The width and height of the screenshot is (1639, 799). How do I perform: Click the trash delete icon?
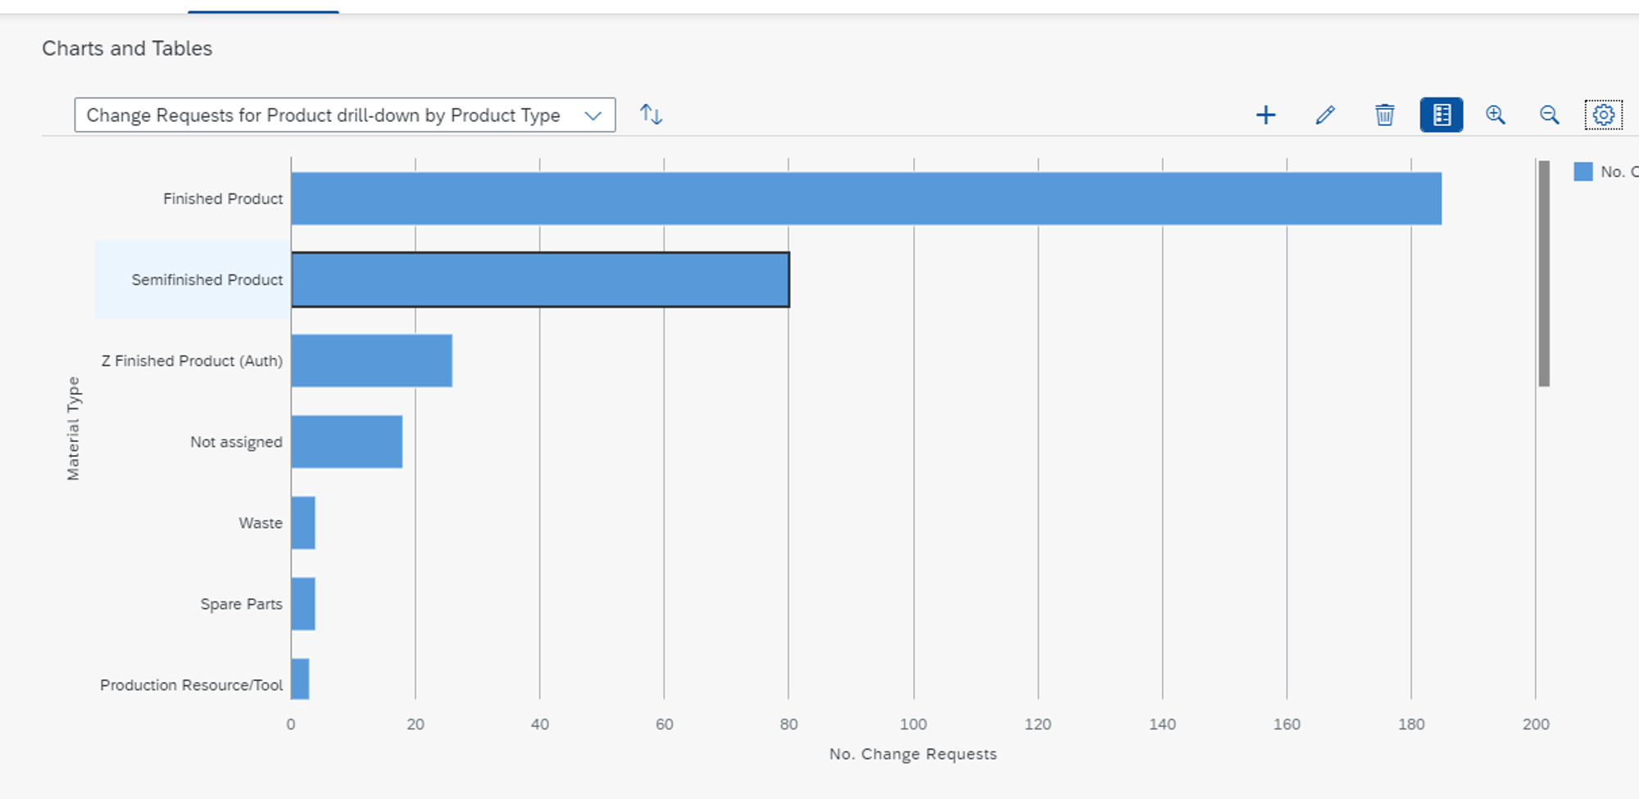click(1384, 115)
